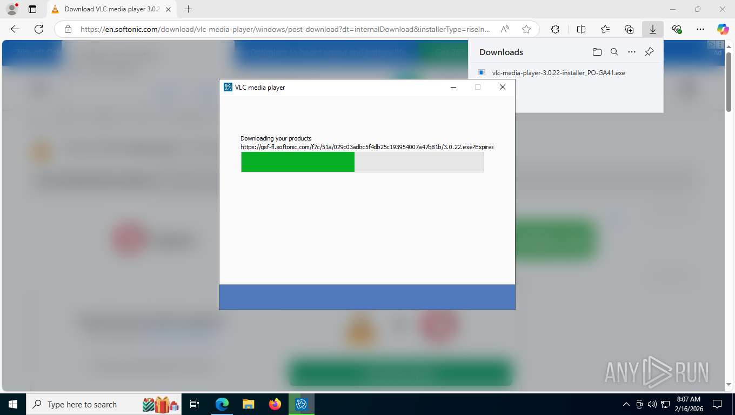Open the notification center
This screenshot has width=735, height=415.
point(717,404)
